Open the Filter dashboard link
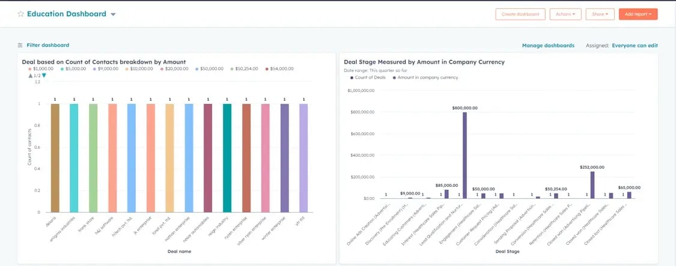The image size is (676, 266). [48, 45]
